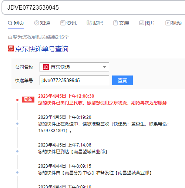Switch to the 知道 tab
This screenshot has height=188, width=185.
42,23
